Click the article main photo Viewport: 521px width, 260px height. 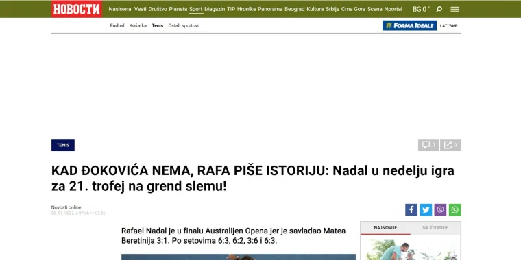tap(239, 257)
